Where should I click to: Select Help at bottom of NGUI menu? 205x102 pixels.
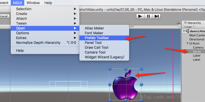(45, 50)
